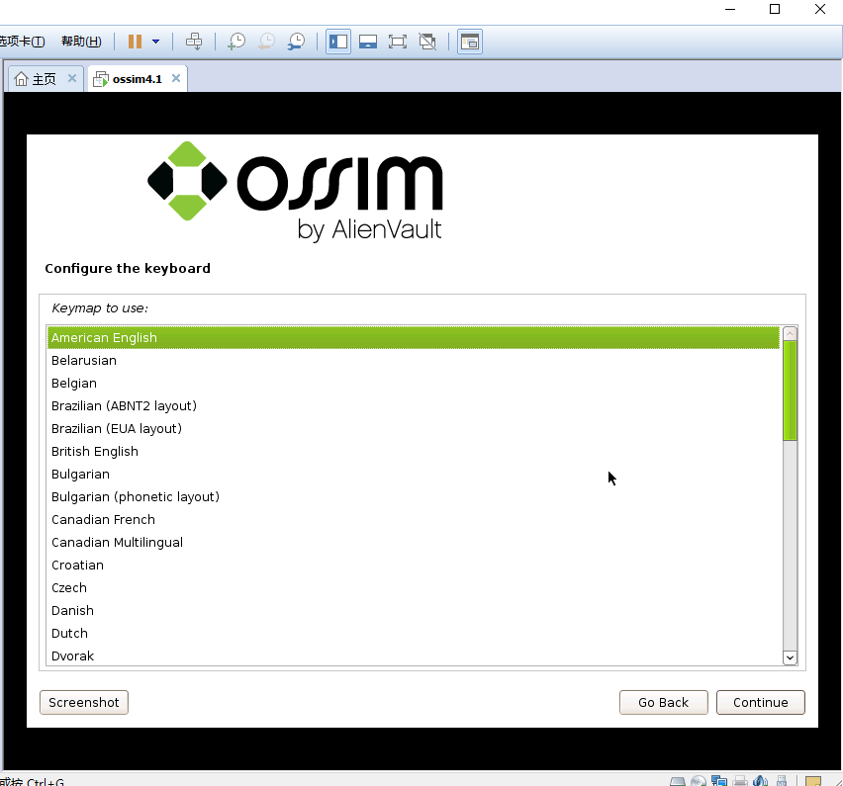Open the snapshot manager wrench-clock icon
Viewport: 843px width, 786px height.
point(296,42)
